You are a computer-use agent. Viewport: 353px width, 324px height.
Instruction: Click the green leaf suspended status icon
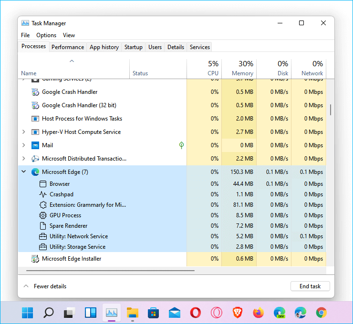(x=181, y=145)
